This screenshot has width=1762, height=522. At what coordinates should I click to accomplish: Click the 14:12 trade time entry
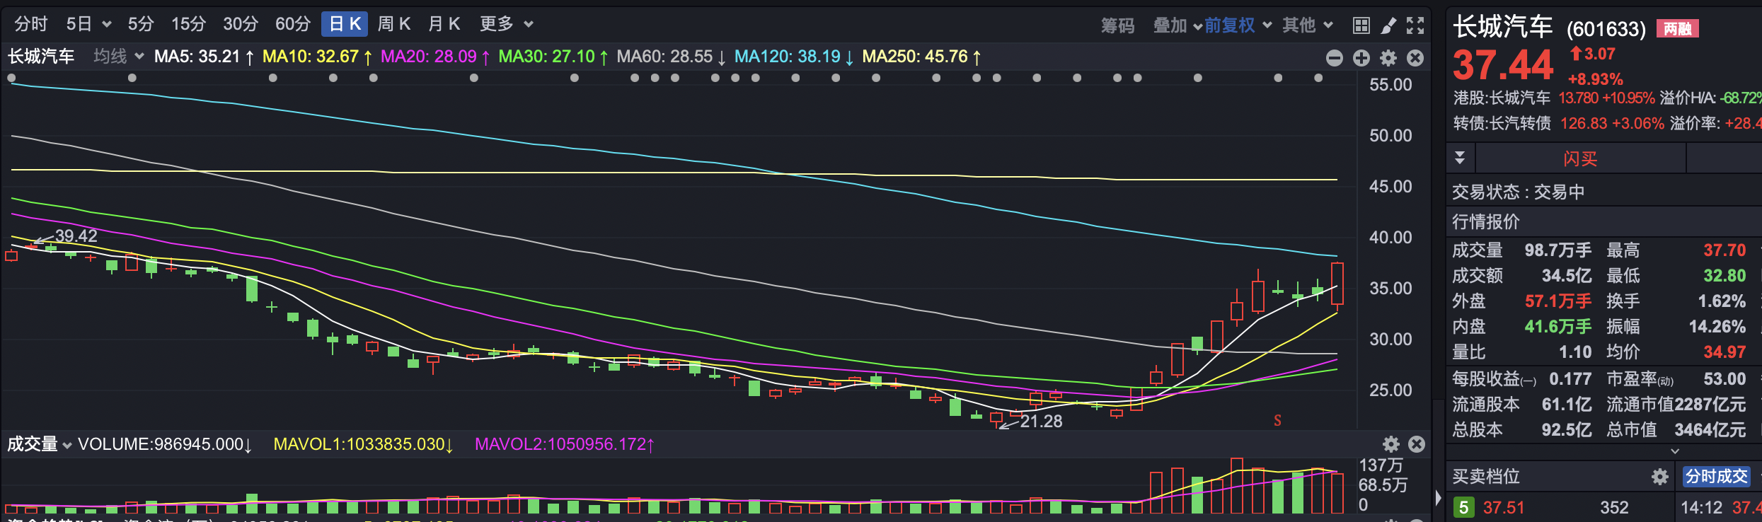click(1701, 508)
